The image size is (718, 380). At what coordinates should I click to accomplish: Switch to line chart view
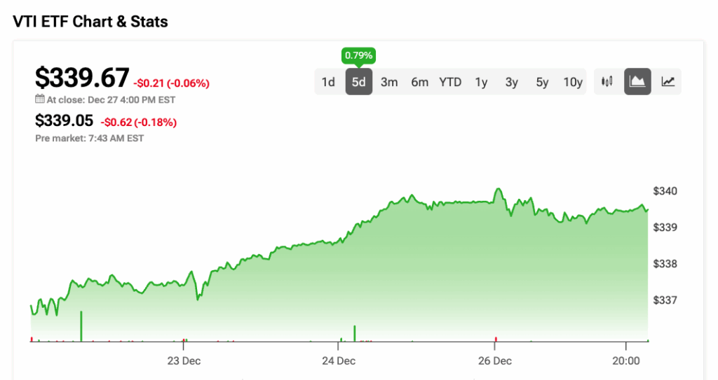point(668,82)
